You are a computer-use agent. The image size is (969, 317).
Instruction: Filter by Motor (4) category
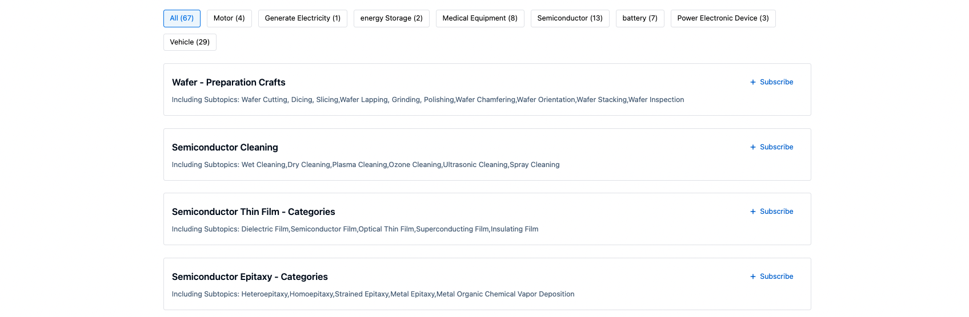[x=229, y=18]
